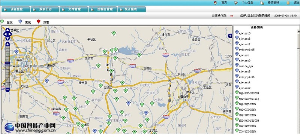Go to the 统计报表 tab
Viewport: 300px width, 137px height.
(132, 9)
